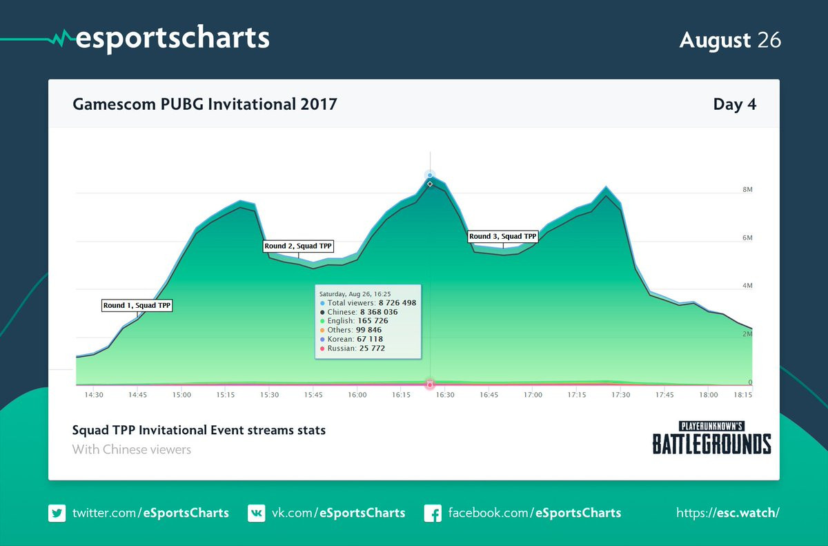Click the Facebook logo icon
The image size is (828, 546).
433,513
